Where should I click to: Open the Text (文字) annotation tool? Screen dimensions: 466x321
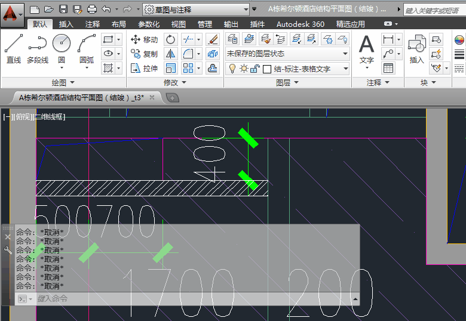click(x=366, y=49)
